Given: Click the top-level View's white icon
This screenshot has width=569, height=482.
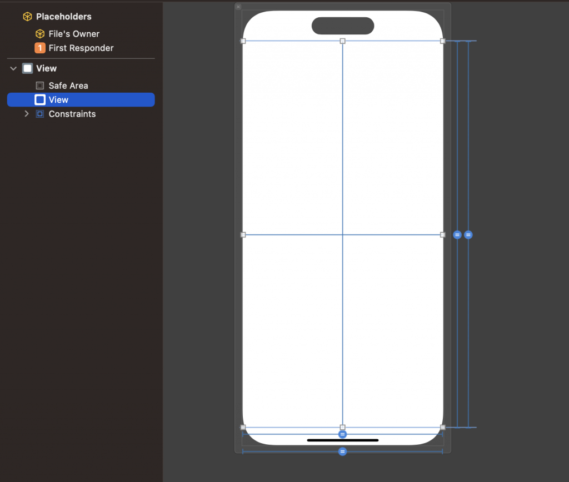Looking at the screenshot, I should [x=27, y=68].
